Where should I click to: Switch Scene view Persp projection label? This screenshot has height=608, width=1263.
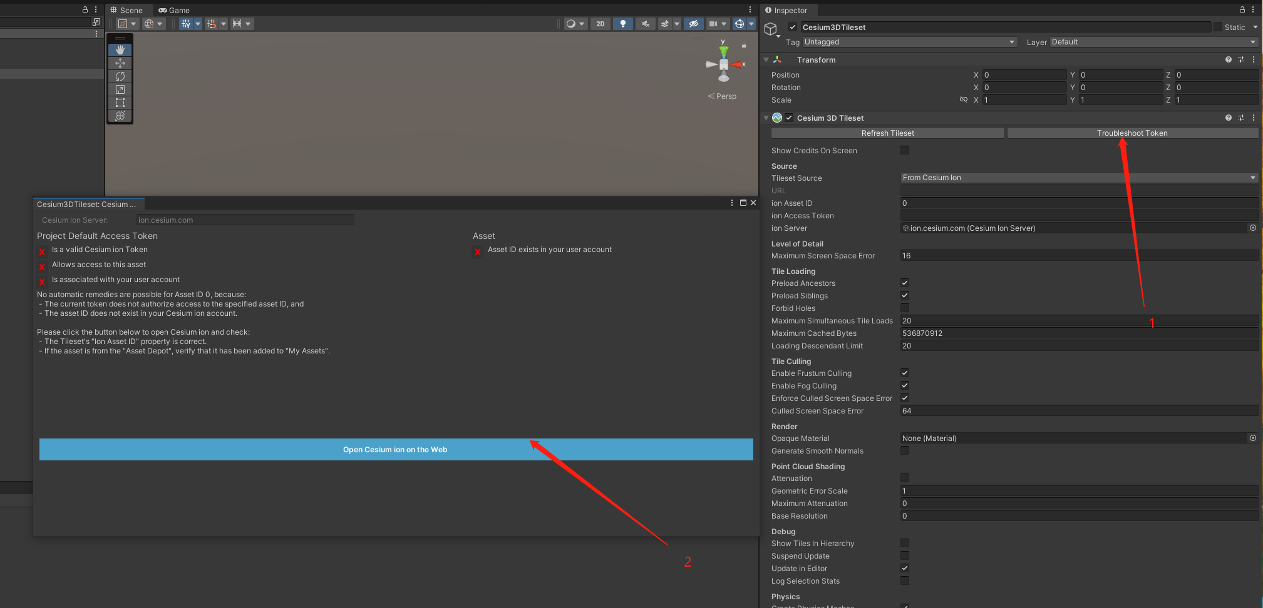(x=722, y=96)
